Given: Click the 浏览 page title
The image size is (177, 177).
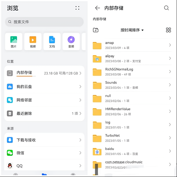Looking at the screenshot, I should pos(13,8).
